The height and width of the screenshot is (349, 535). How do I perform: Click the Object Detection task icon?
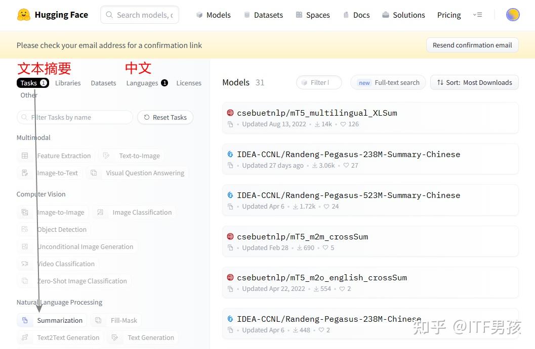(25, 229)
